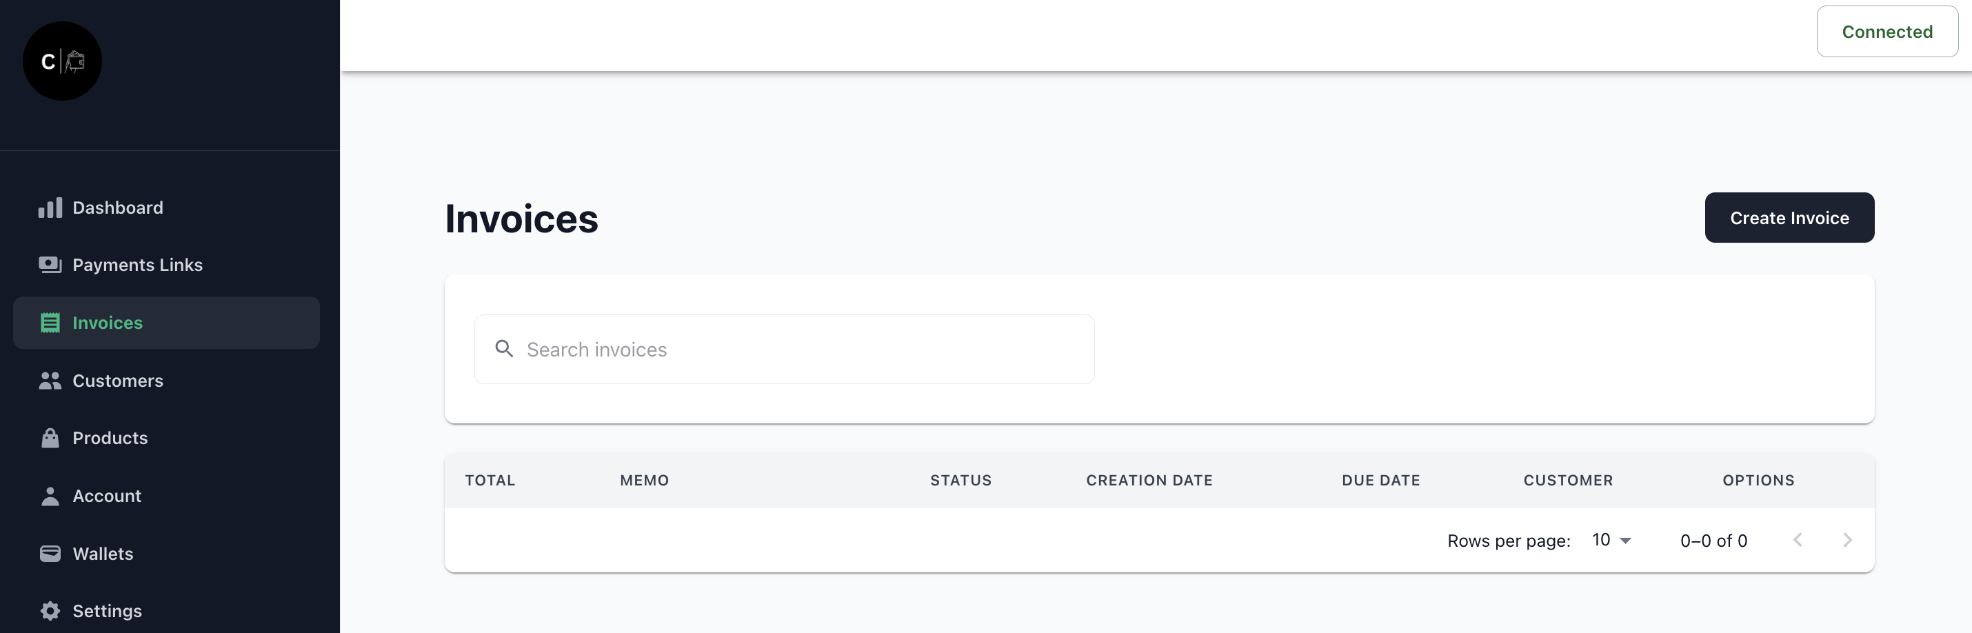Viewport: 1972px width, 633px height.
Task: Click the Settings gear icon
Action: coord(50,611)
